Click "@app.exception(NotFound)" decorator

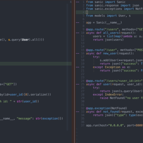tap(106, 108)
